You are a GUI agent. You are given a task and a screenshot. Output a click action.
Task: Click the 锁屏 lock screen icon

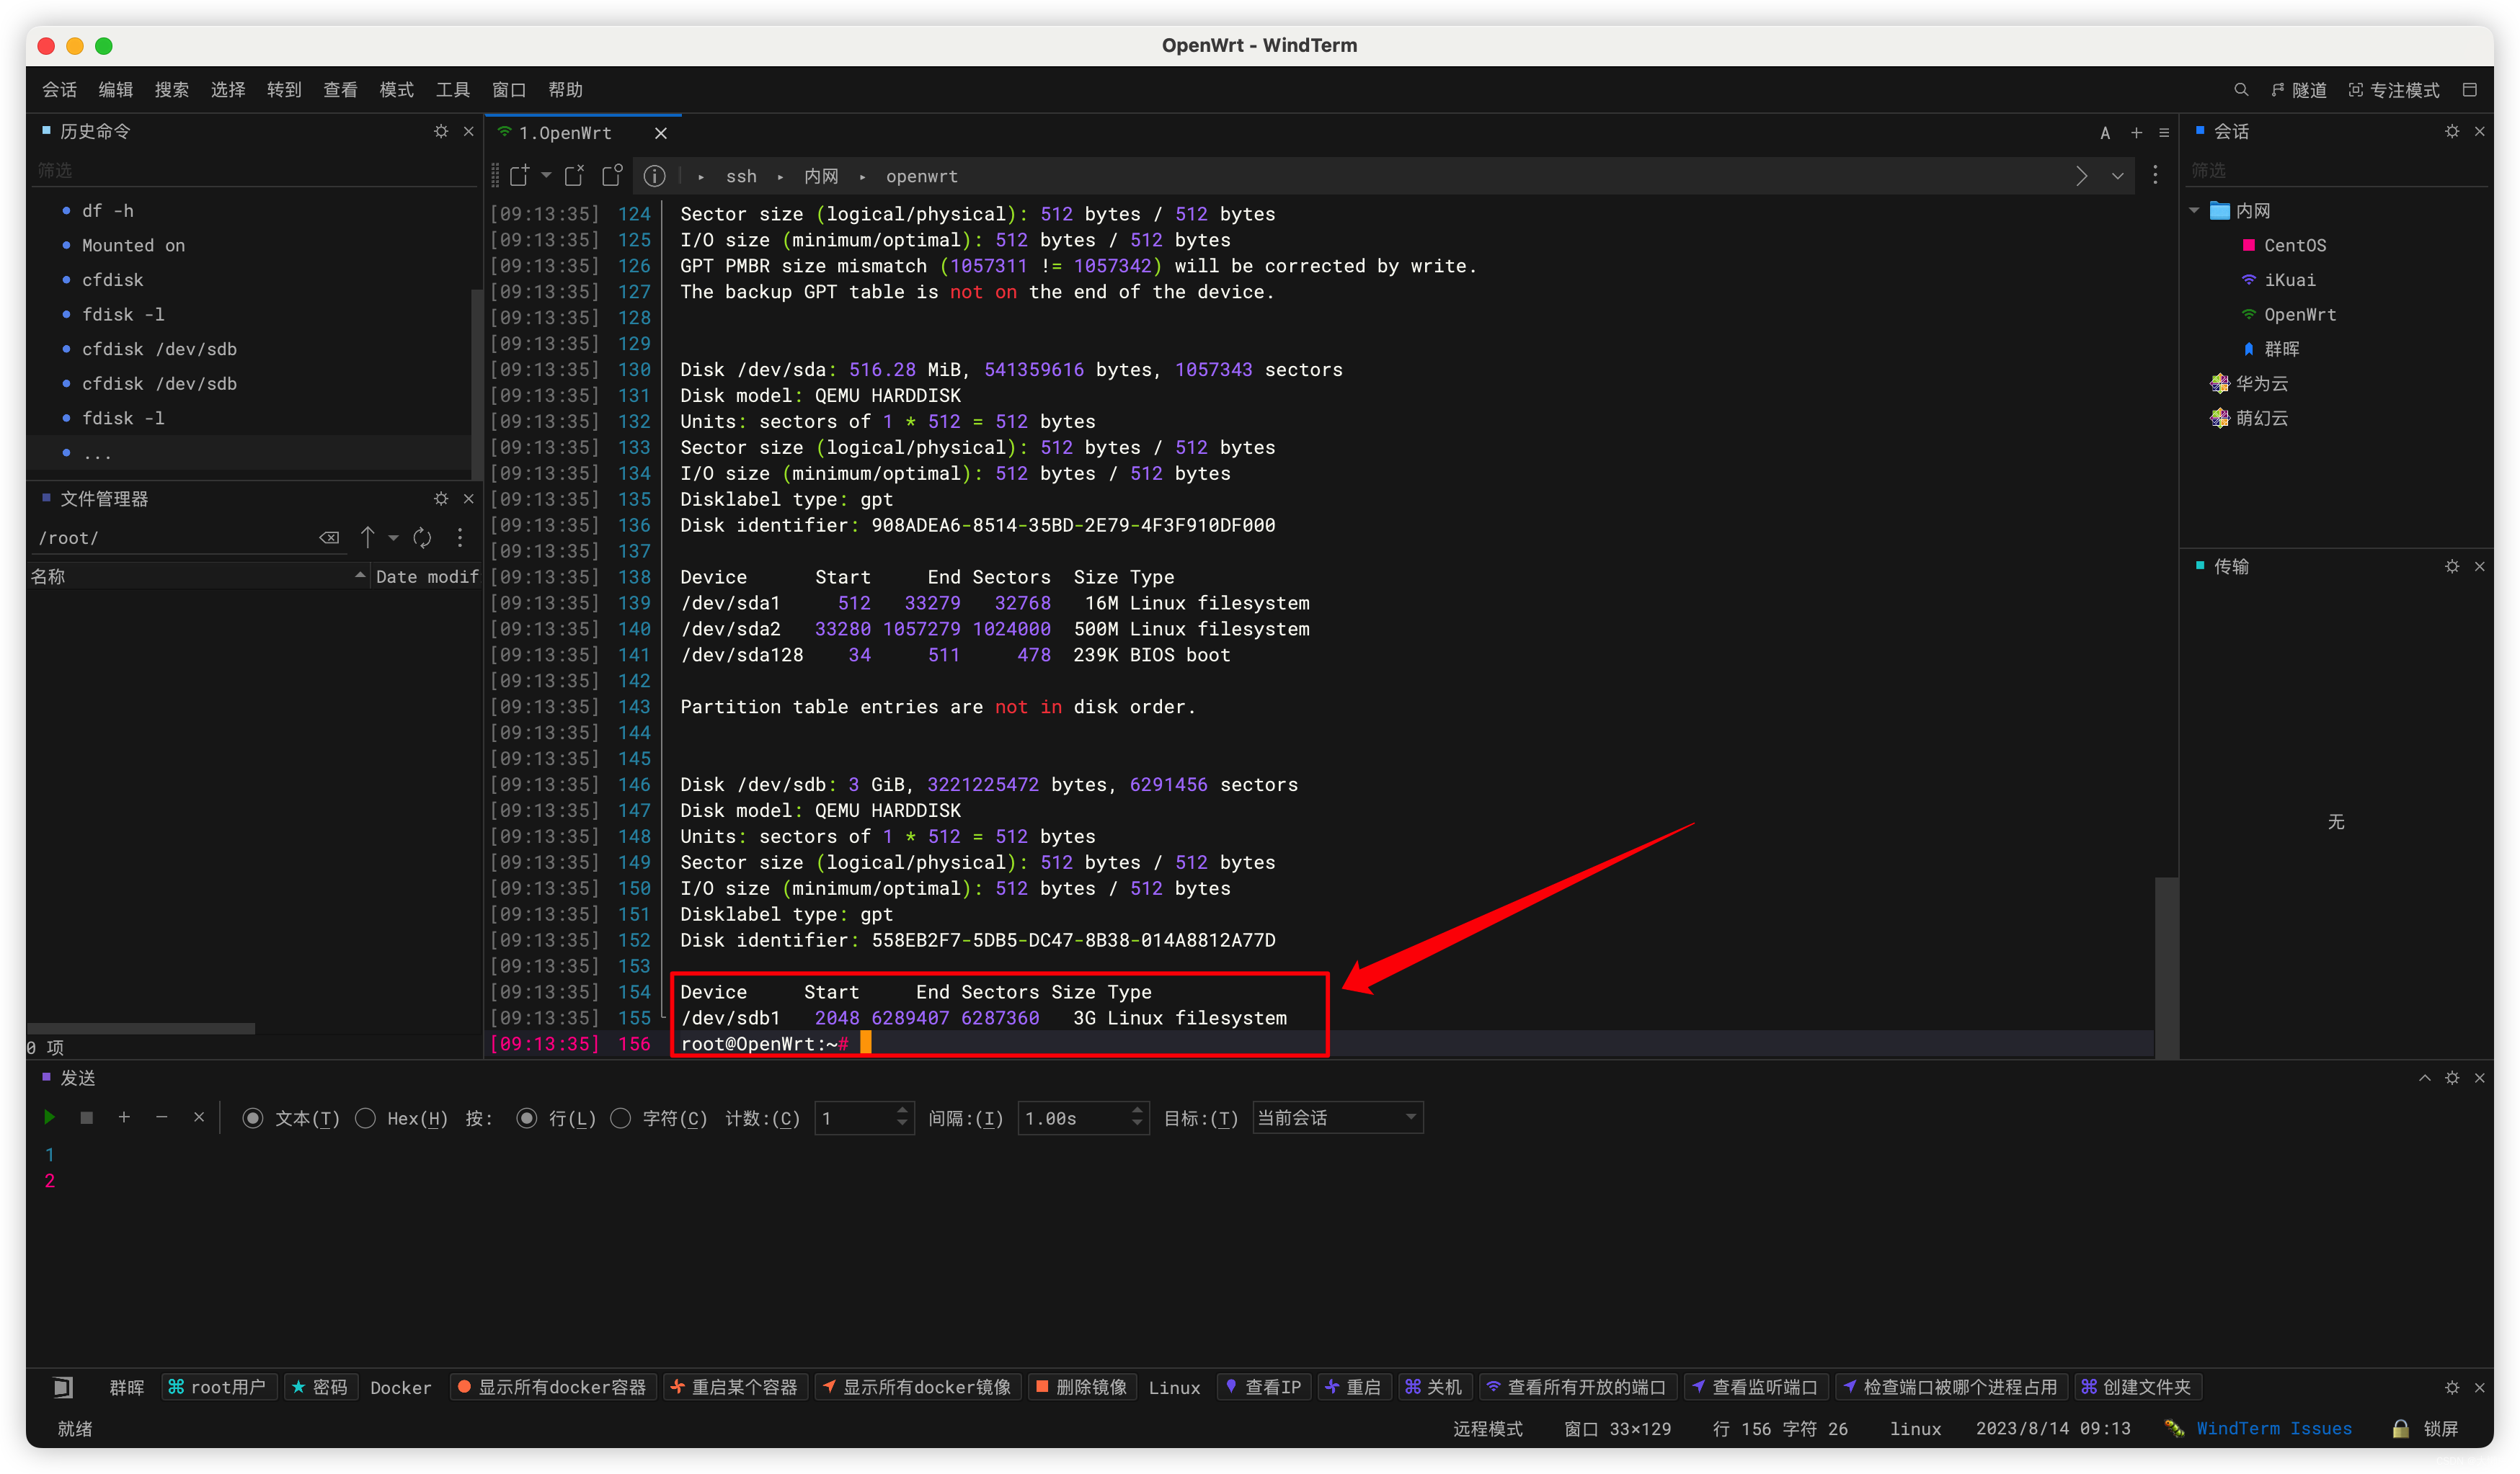tap(2400, 1428)
